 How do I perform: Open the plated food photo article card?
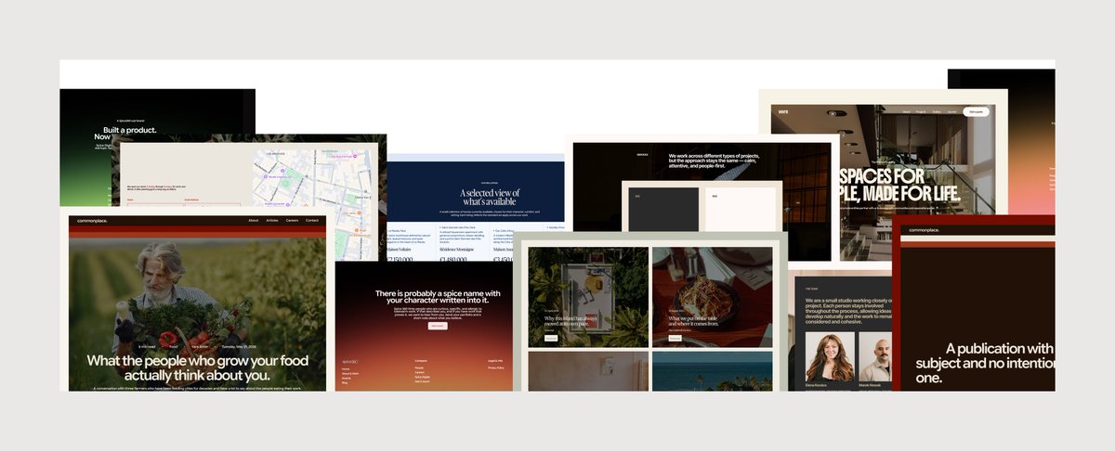click(x=712, y=296)
